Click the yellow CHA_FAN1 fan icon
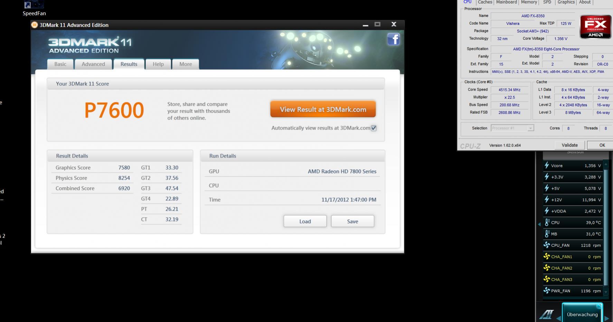Viewport: 613px width, 322px height. tap(547, 257)
